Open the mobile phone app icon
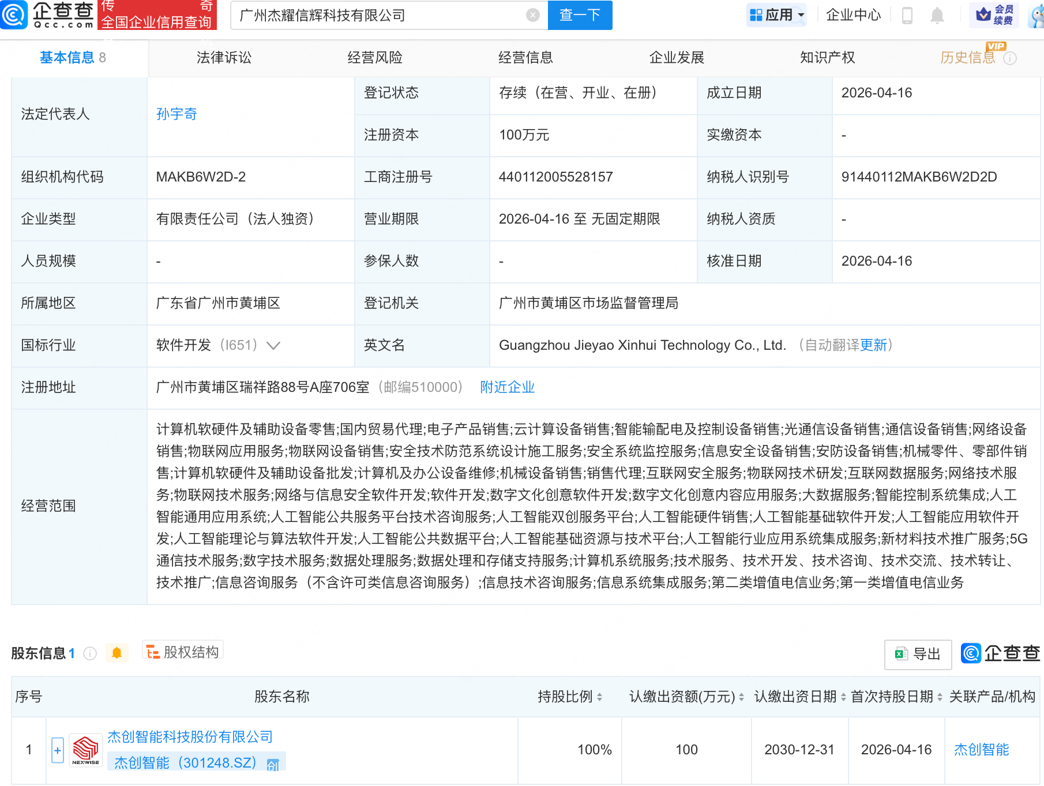Image resolution: width=1044 pixels, height=786 pixels. (907, 16)
